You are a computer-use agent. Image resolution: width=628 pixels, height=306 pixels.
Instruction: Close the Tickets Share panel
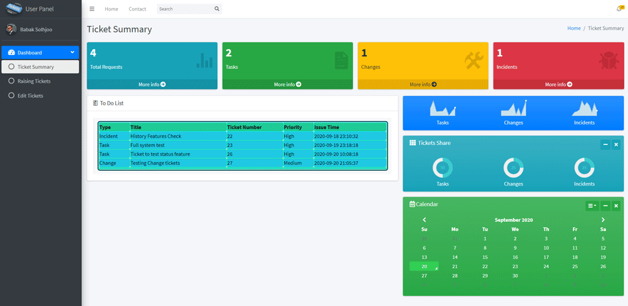click(616, 144)
